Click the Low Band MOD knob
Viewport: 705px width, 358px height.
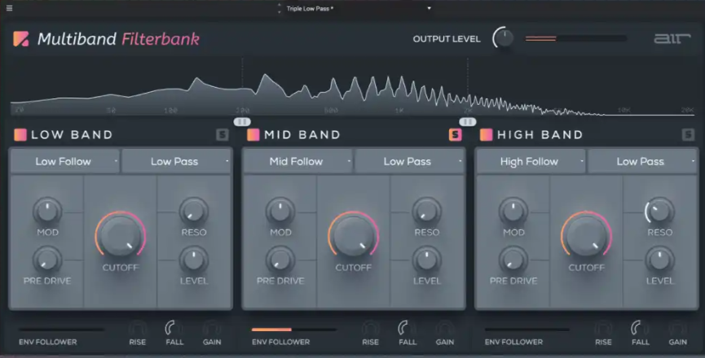click(x=47, y=212)
